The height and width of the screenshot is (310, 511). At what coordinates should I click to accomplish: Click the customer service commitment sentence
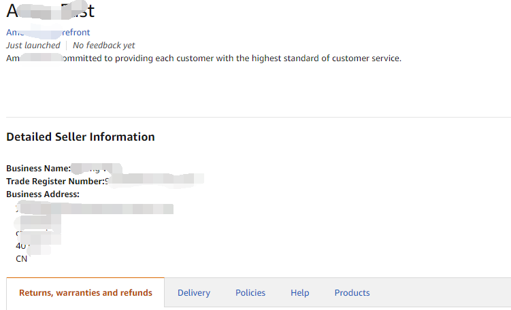tap(204, 58)
